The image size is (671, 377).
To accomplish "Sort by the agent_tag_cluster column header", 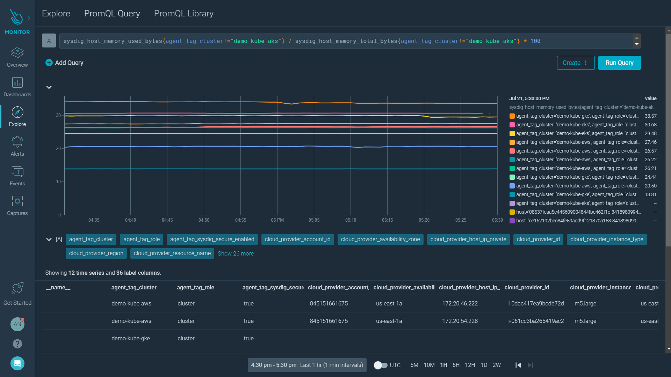I will coord(134,288).
